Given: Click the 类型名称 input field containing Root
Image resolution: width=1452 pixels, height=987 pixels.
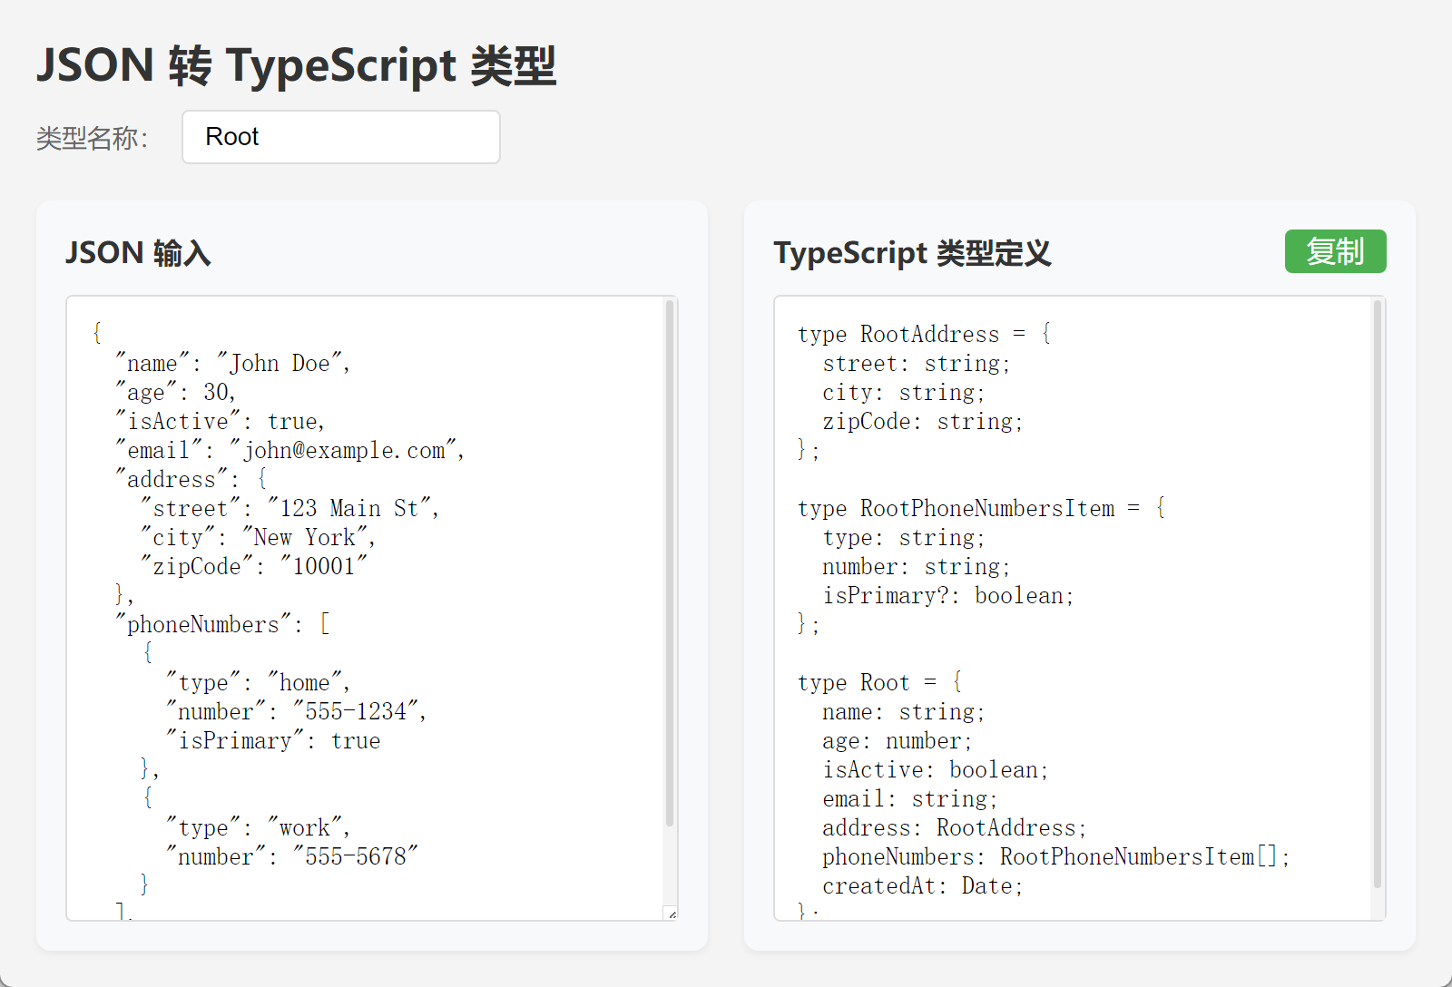Looking at the screenshot, I should [x=340, y=137].
